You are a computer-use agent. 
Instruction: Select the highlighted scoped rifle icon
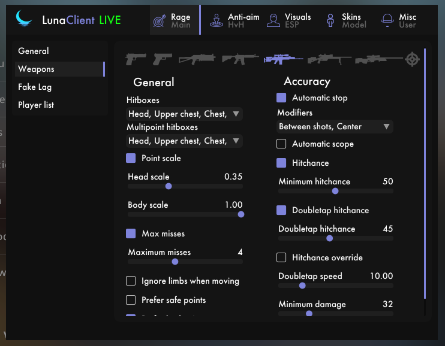283,59
